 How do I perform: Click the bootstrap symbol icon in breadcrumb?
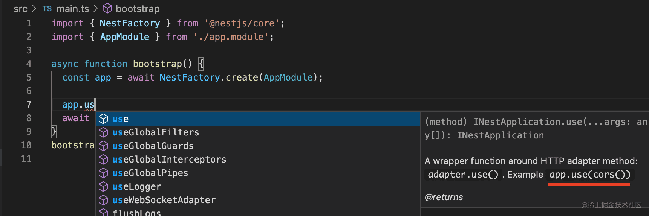click(x=107, y=8)
